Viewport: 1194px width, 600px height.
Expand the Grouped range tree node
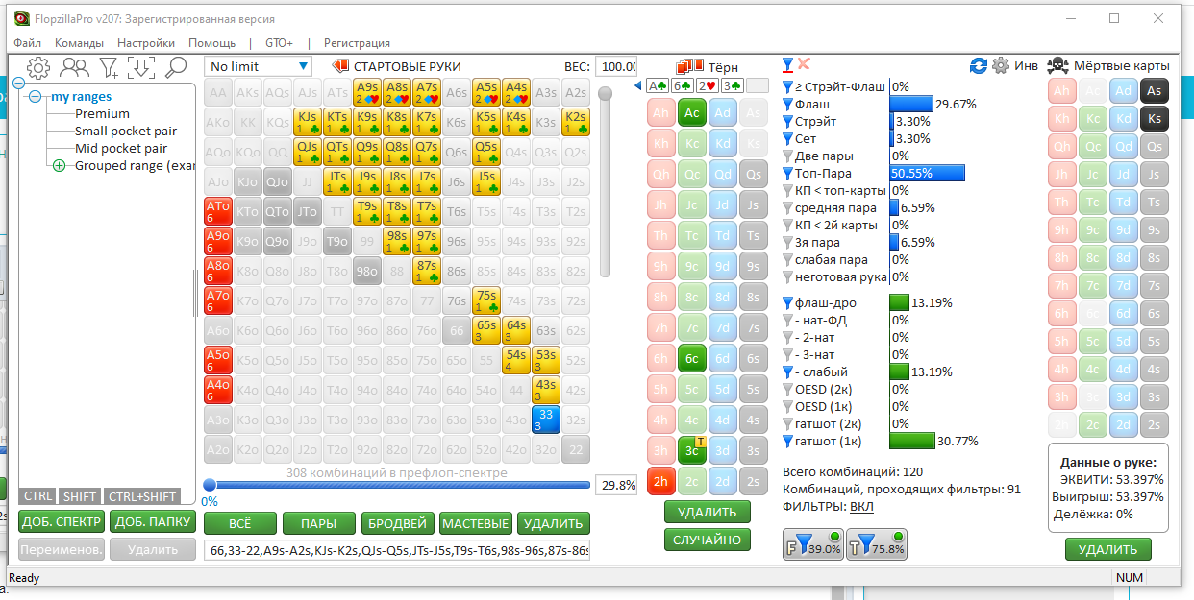coord(59,165)
